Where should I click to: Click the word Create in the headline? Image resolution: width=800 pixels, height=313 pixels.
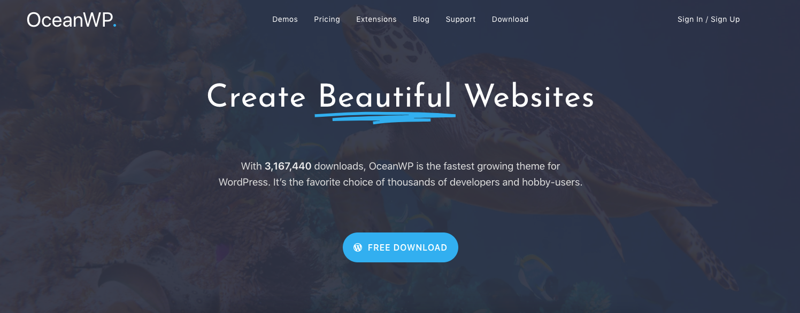click(256, 98)
